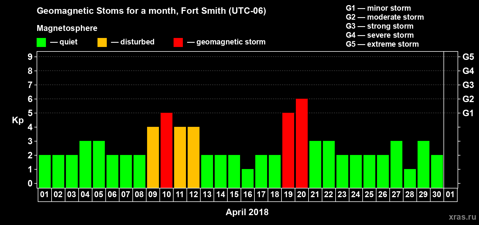Image resolution: width=479 pixels, height=225 pixels.
Task: Click the date label 21
Action: pyautogui.click(x=315, y=194)
